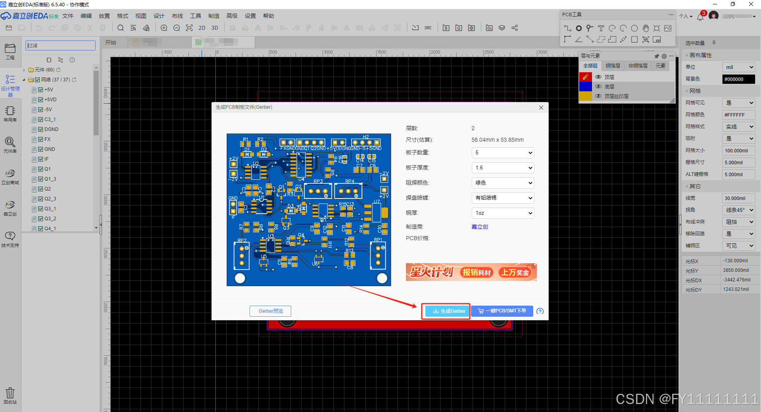Viewport: 761px width, 412px height.
Task: Open the 焊盘喷镀 dropdown
Action: click(x=503, y=198)
